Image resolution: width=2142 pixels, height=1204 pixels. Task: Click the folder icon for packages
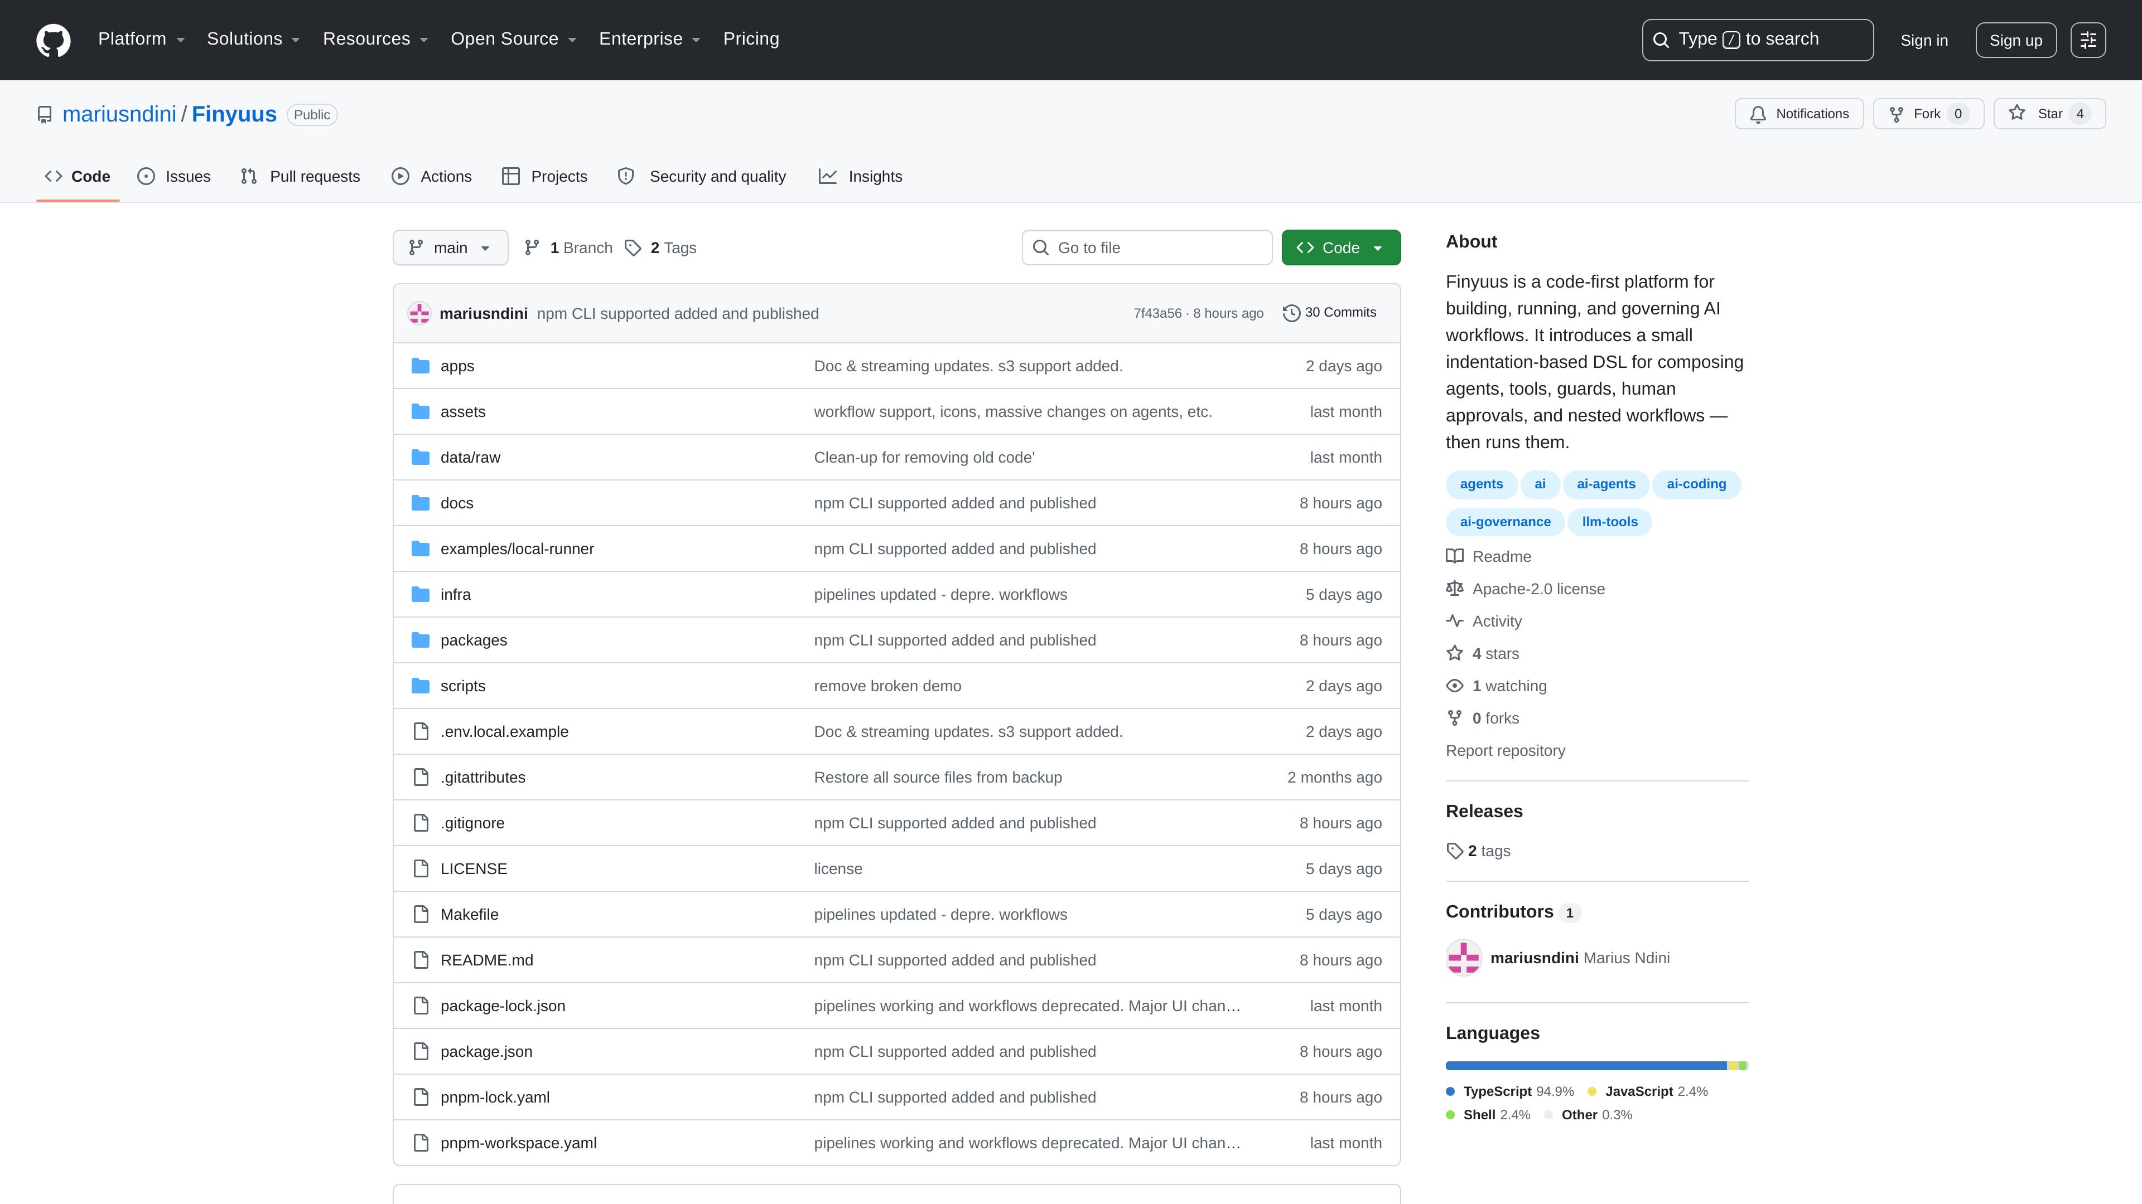pyautogui.click(x=421, y=640)
